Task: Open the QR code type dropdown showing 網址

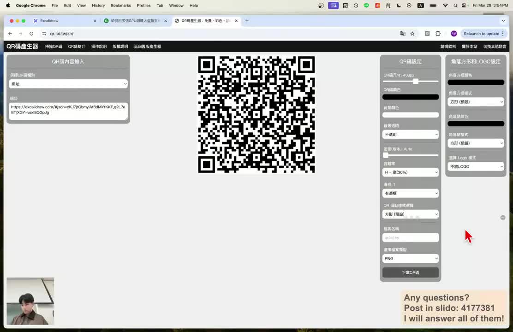Action: click(68, 84)
